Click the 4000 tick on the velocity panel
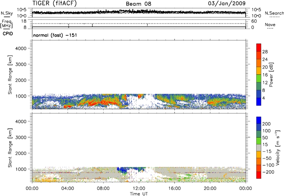 click(x=21, y=121)
